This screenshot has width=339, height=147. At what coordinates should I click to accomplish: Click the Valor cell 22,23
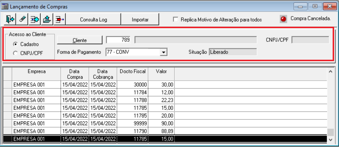(x=161, y=100)
